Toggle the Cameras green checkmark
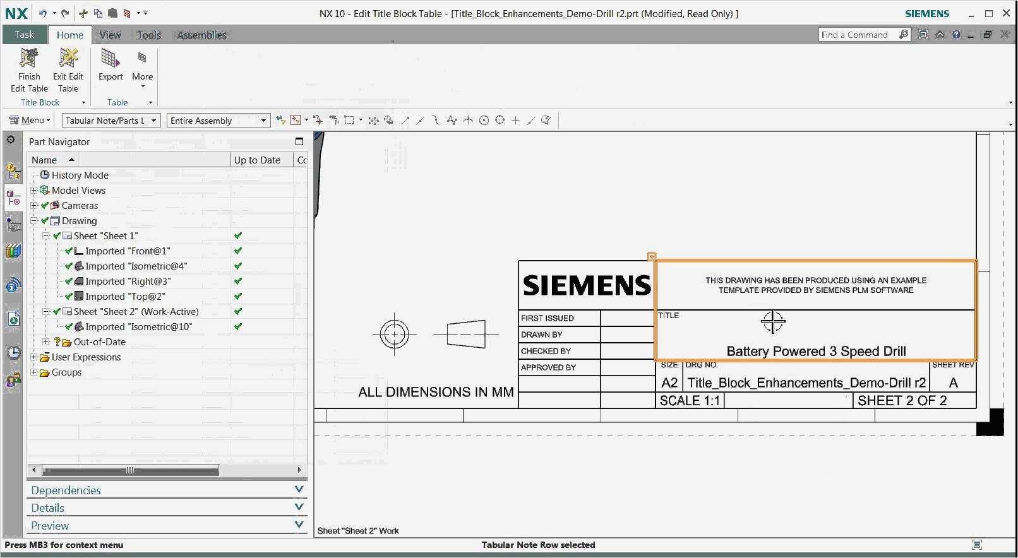Viewport: 1018px width, 558px height. 45,205
